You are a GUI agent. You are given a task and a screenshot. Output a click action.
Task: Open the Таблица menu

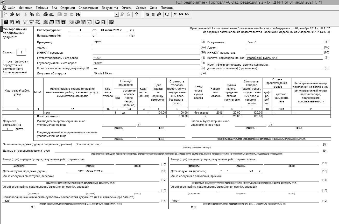pyautogui.click(x=42, y=8)
